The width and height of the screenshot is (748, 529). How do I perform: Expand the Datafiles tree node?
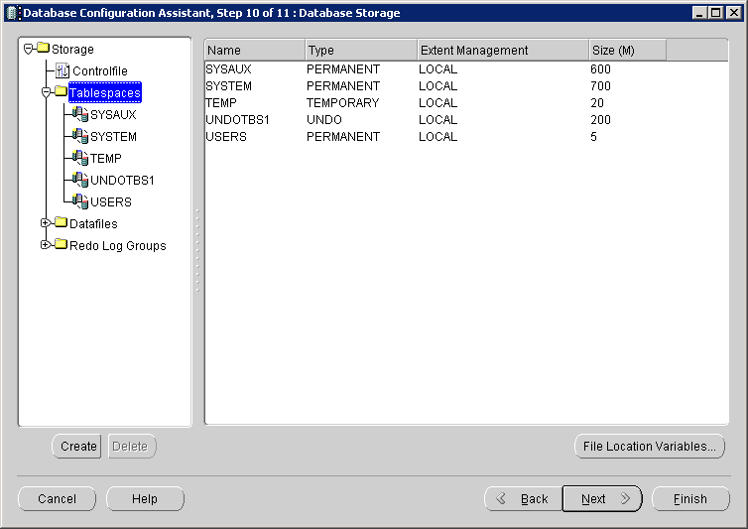point(46,223)
